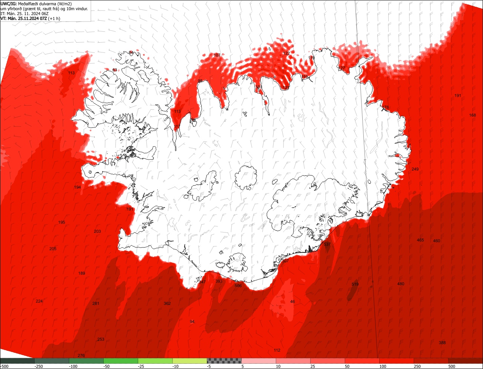This screenshot has height=369, width=483.
Task: Click the map value '189'
Action: click(82, 273)
